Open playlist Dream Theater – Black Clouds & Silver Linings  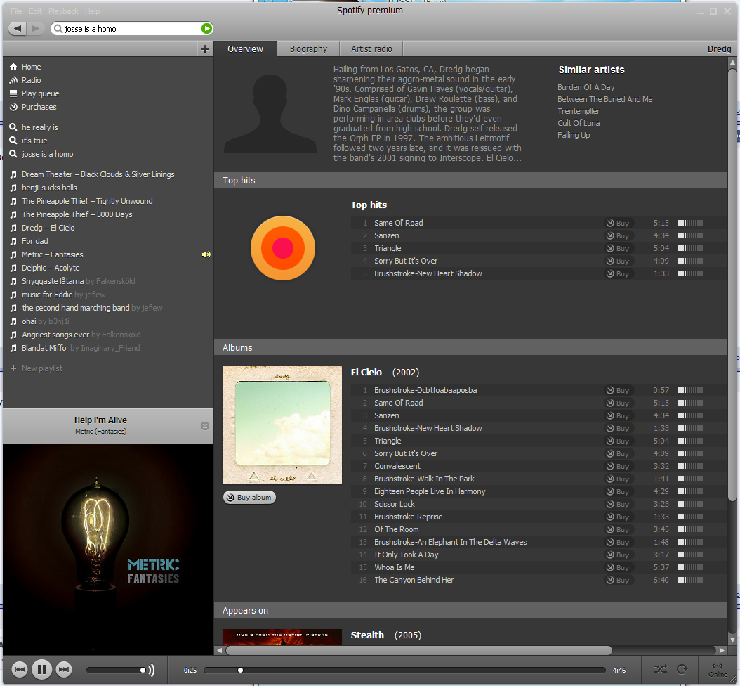(98, 174)
